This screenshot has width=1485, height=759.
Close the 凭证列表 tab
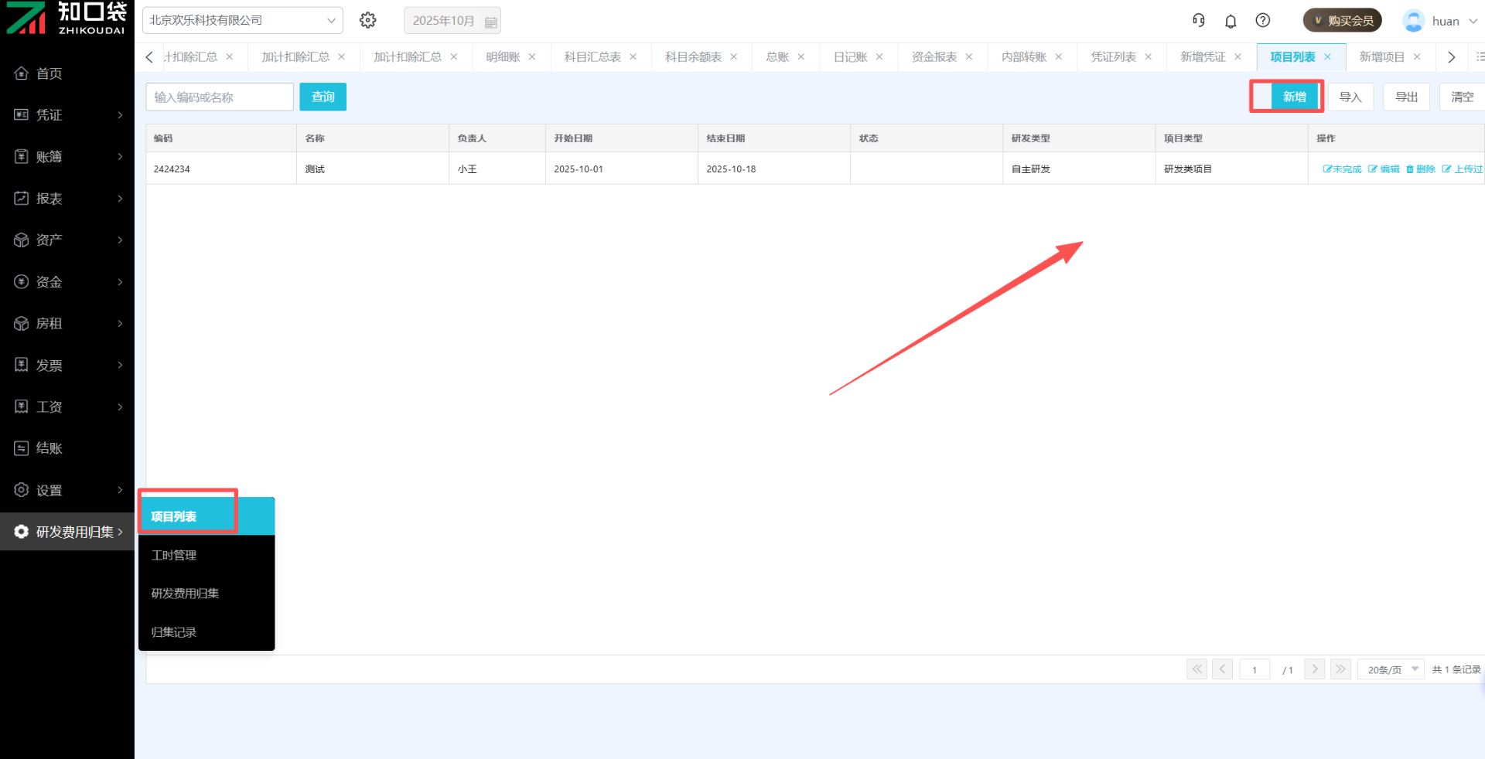pos(1149,57)
